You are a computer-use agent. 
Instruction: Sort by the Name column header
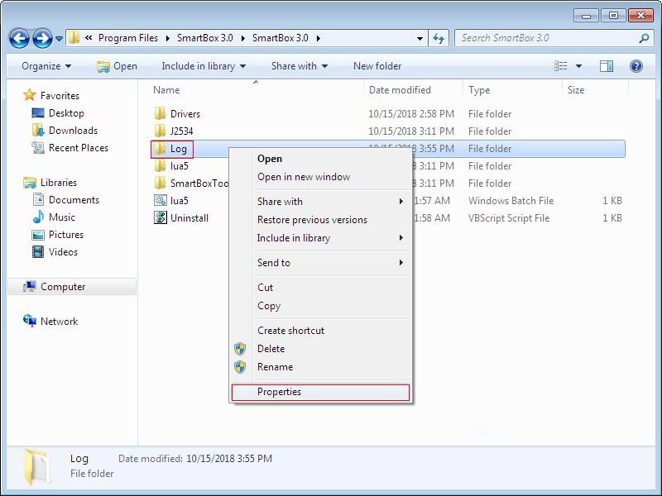coord(166,90)
